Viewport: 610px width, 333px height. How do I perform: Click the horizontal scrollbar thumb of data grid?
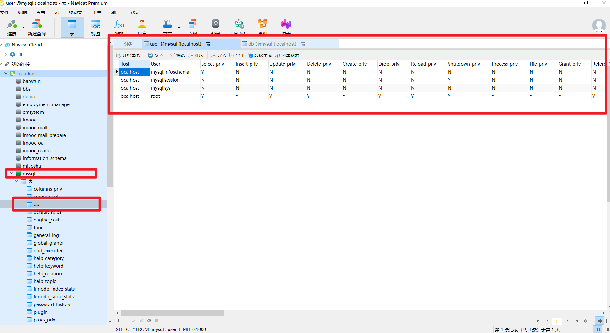172,313
